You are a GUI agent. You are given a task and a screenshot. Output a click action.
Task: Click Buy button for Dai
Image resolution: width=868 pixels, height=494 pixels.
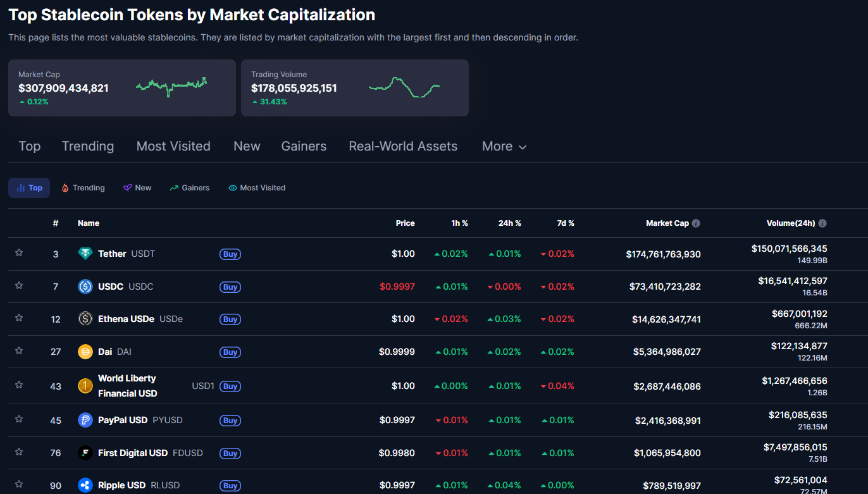point(230,352)
